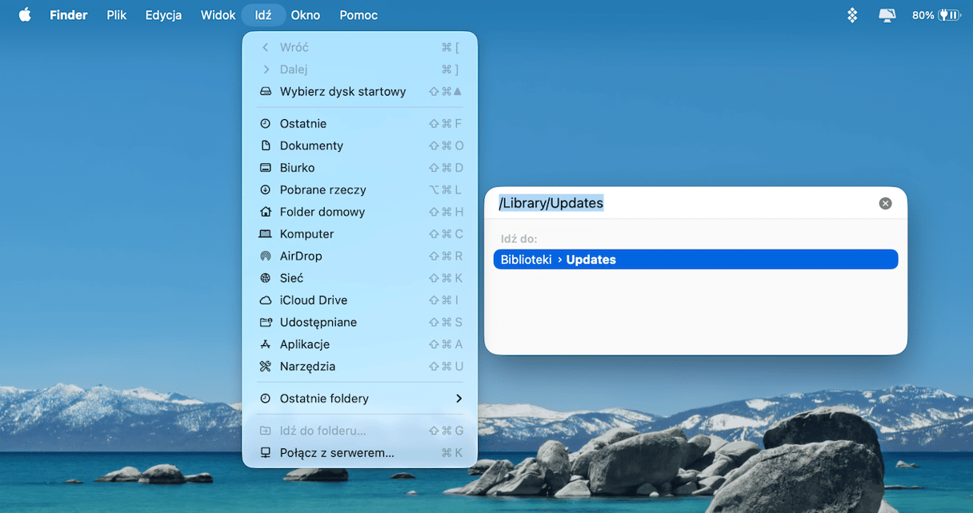973x513 pixels.
Task: Choose Połącz z serwerem menu item
Action: (x=337, y=453)
